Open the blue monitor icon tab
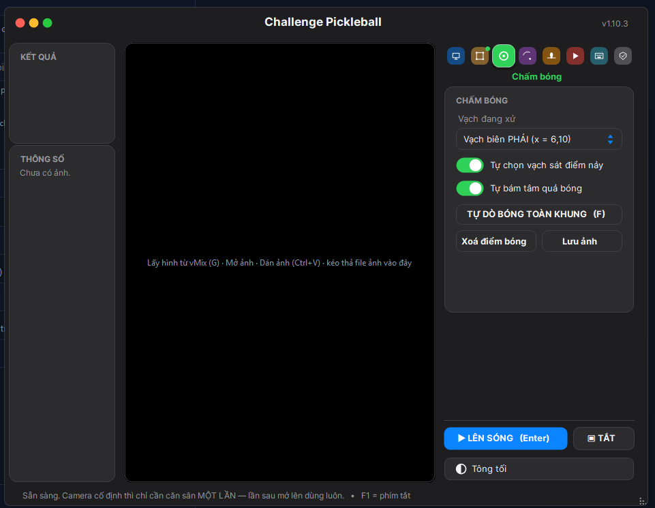 click(x=456, y=56)
